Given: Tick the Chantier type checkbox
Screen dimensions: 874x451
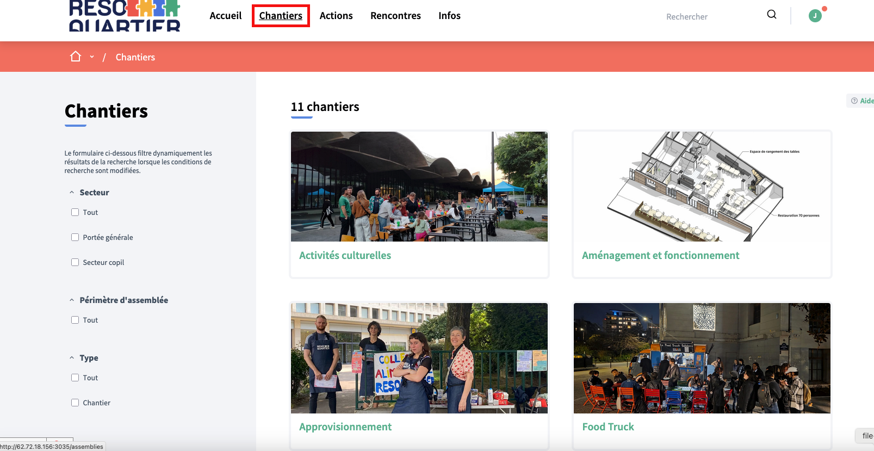Looking at the screenshot, I should [x=75, y=403].
